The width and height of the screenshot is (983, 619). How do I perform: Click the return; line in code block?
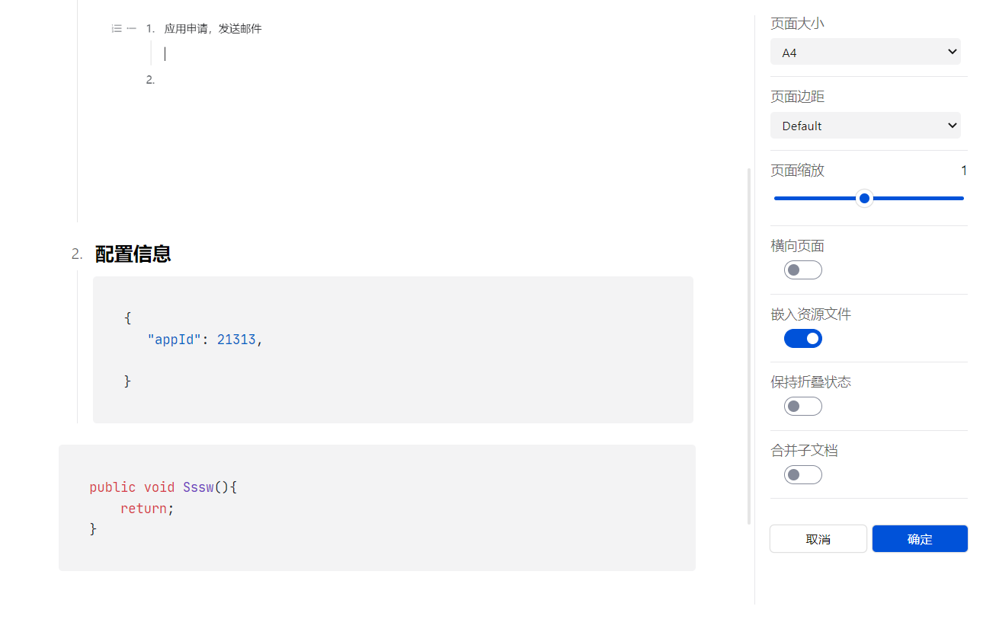[x=147, y=509]
